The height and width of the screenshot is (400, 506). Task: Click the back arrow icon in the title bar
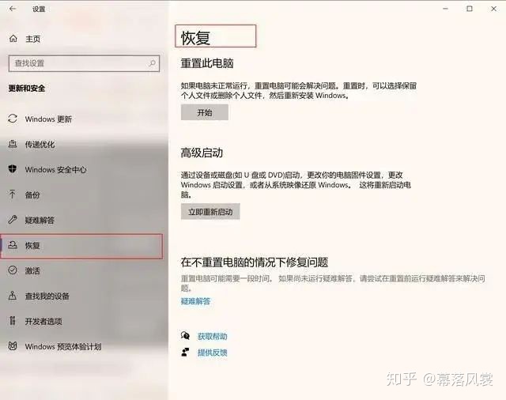(13, 9)
